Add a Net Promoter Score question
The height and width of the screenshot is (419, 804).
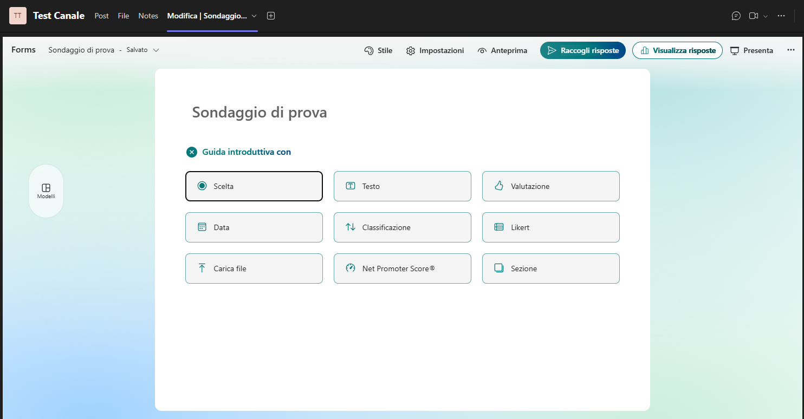coord(403,269)
